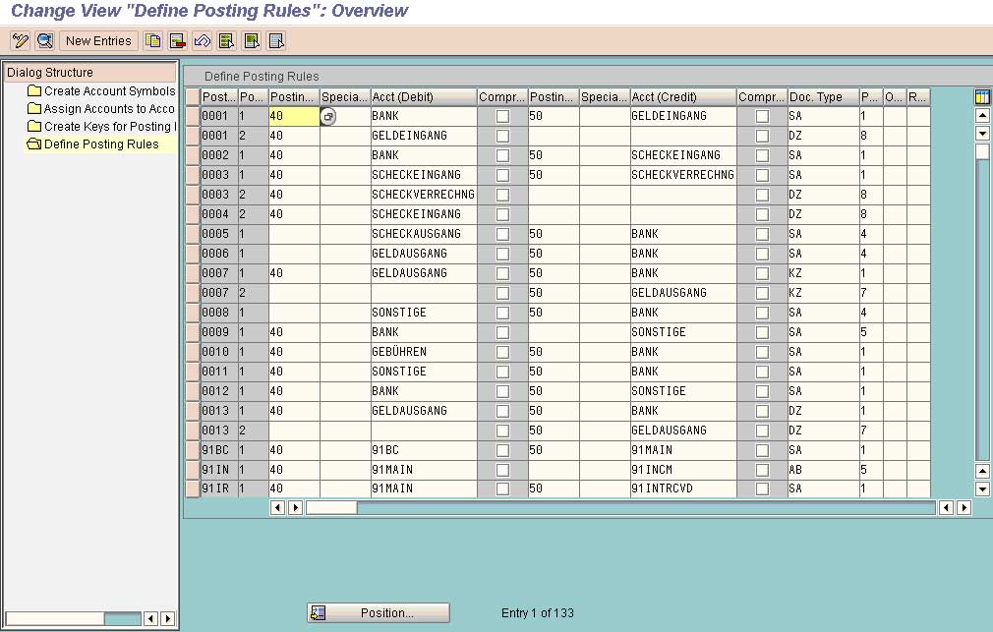
Task: Click vertical scrollbar thumb of the table
Action: (x=982, y=151)
